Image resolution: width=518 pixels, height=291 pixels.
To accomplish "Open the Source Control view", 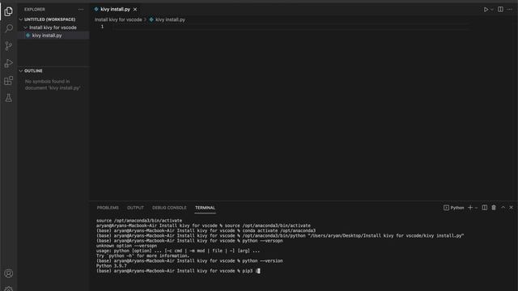I will tap(9, 46).
